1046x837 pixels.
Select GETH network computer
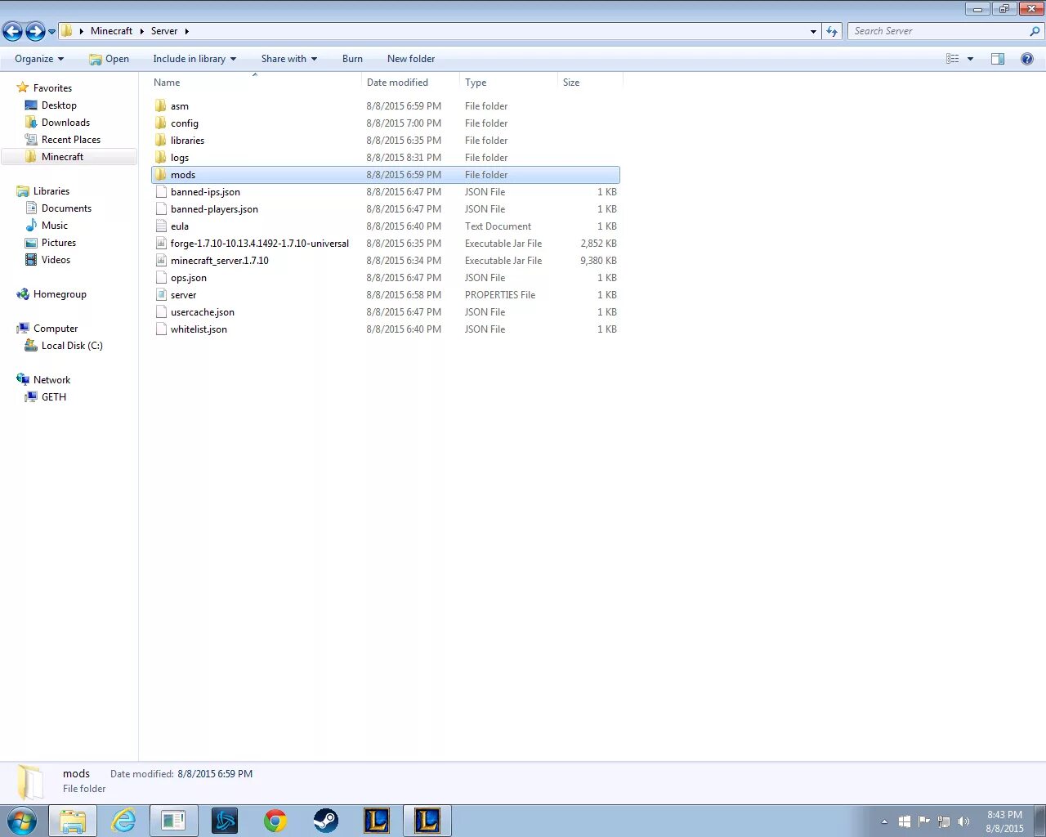pos(54,397)
